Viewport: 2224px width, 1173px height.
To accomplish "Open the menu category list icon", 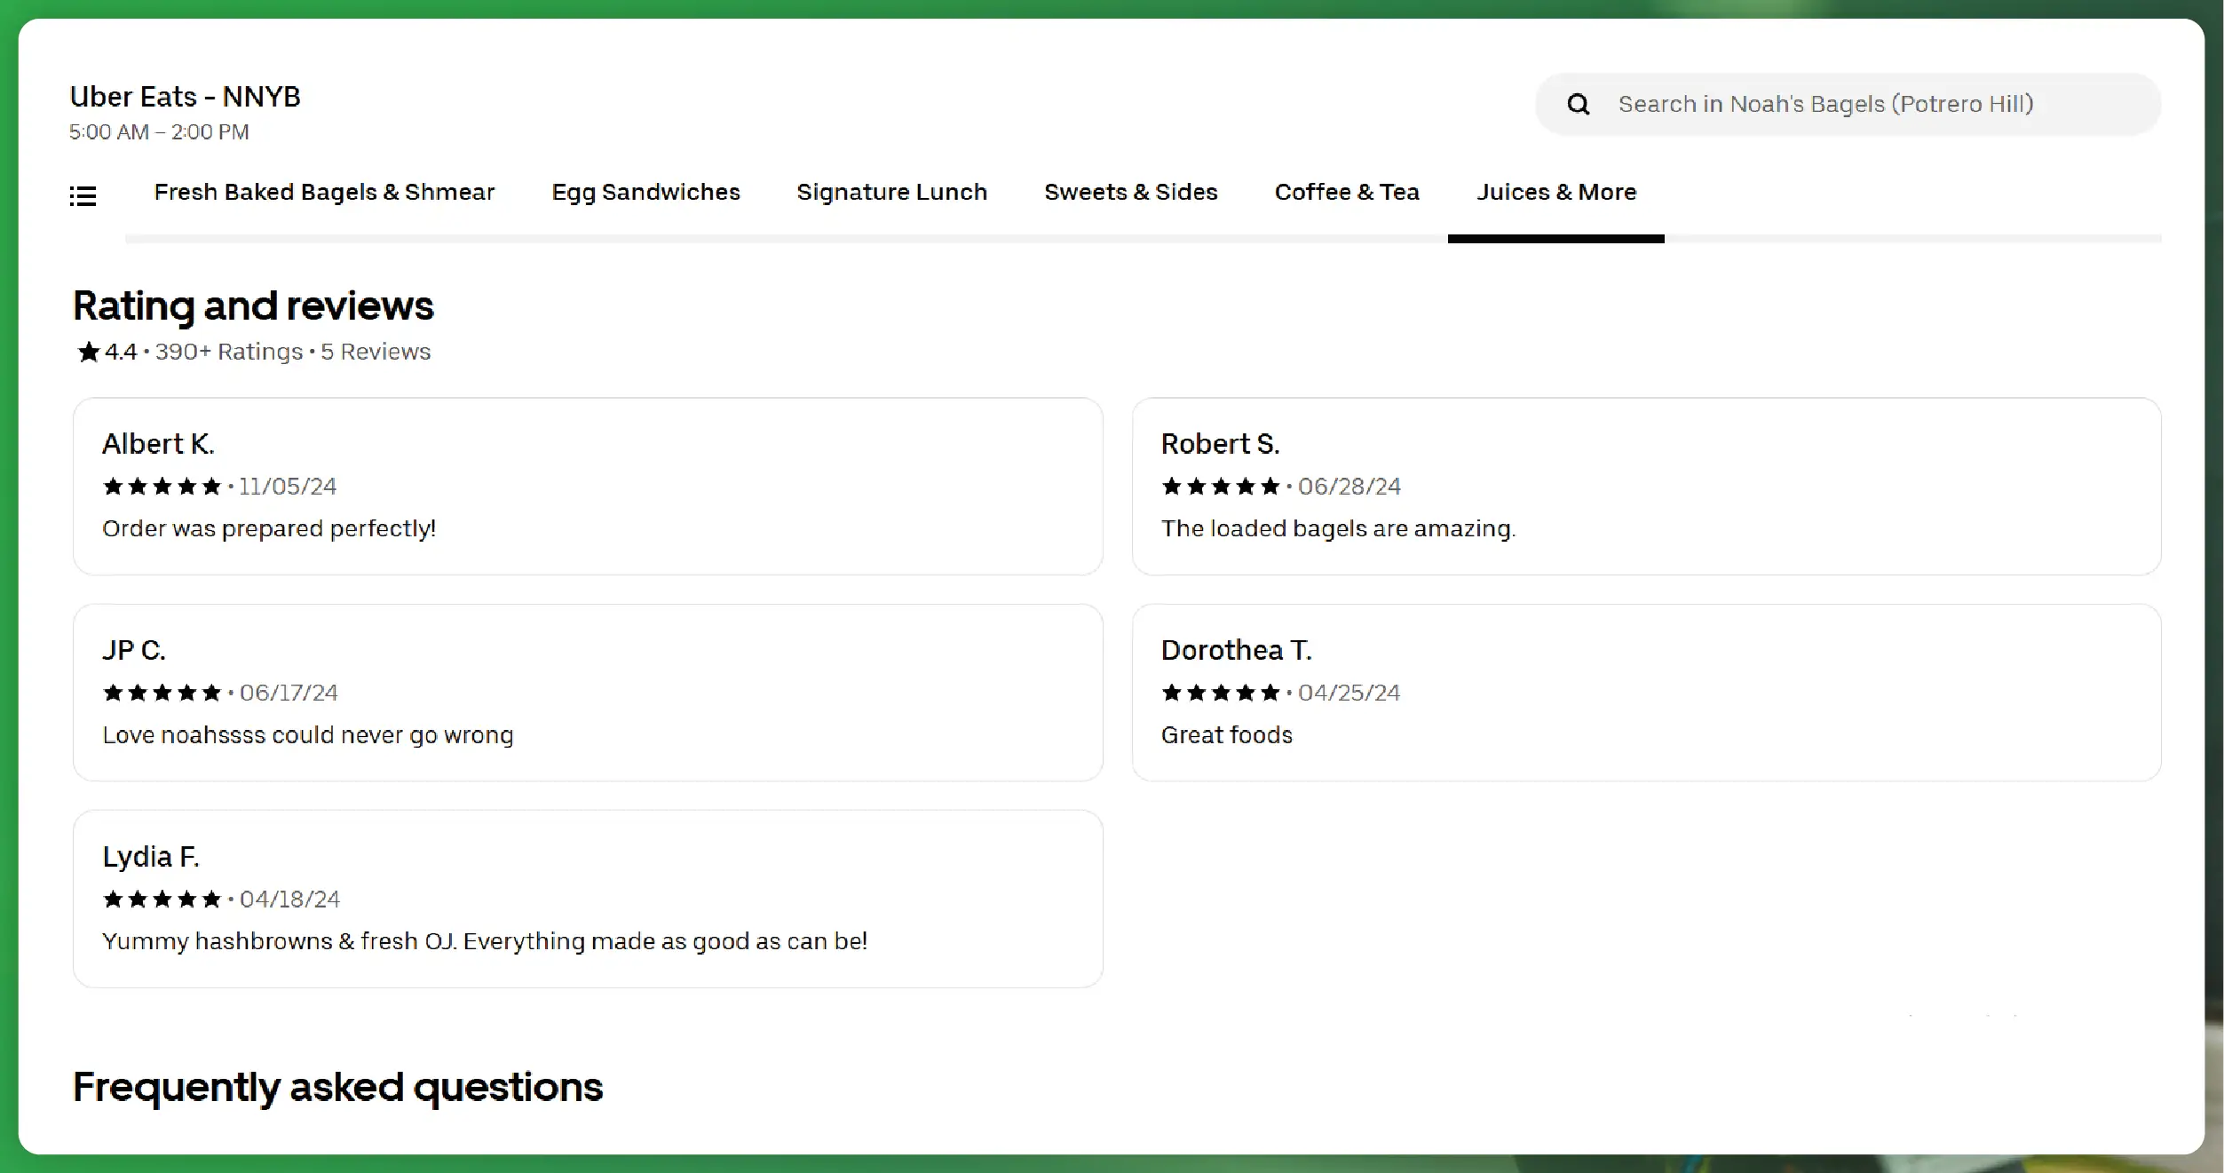I will tap(83, 195).
